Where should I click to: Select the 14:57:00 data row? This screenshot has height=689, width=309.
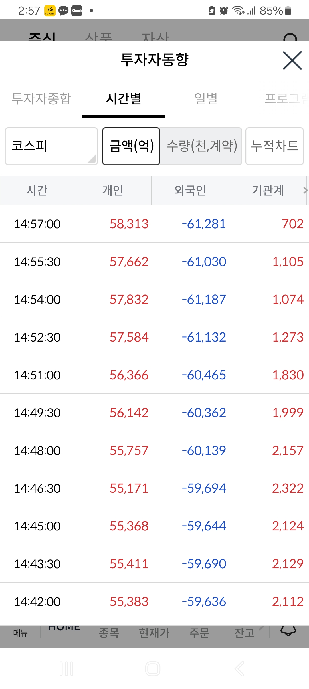(x=154, y=224)
